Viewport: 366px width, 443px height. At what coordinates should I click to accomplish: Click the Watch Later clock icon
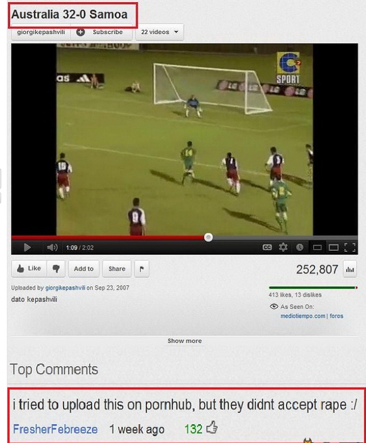tap(300, 247)
